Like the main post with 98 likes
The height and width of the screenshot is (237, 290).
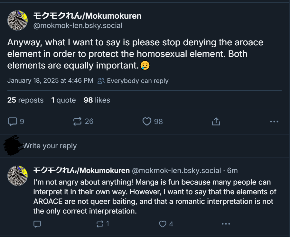pos(147,121)
